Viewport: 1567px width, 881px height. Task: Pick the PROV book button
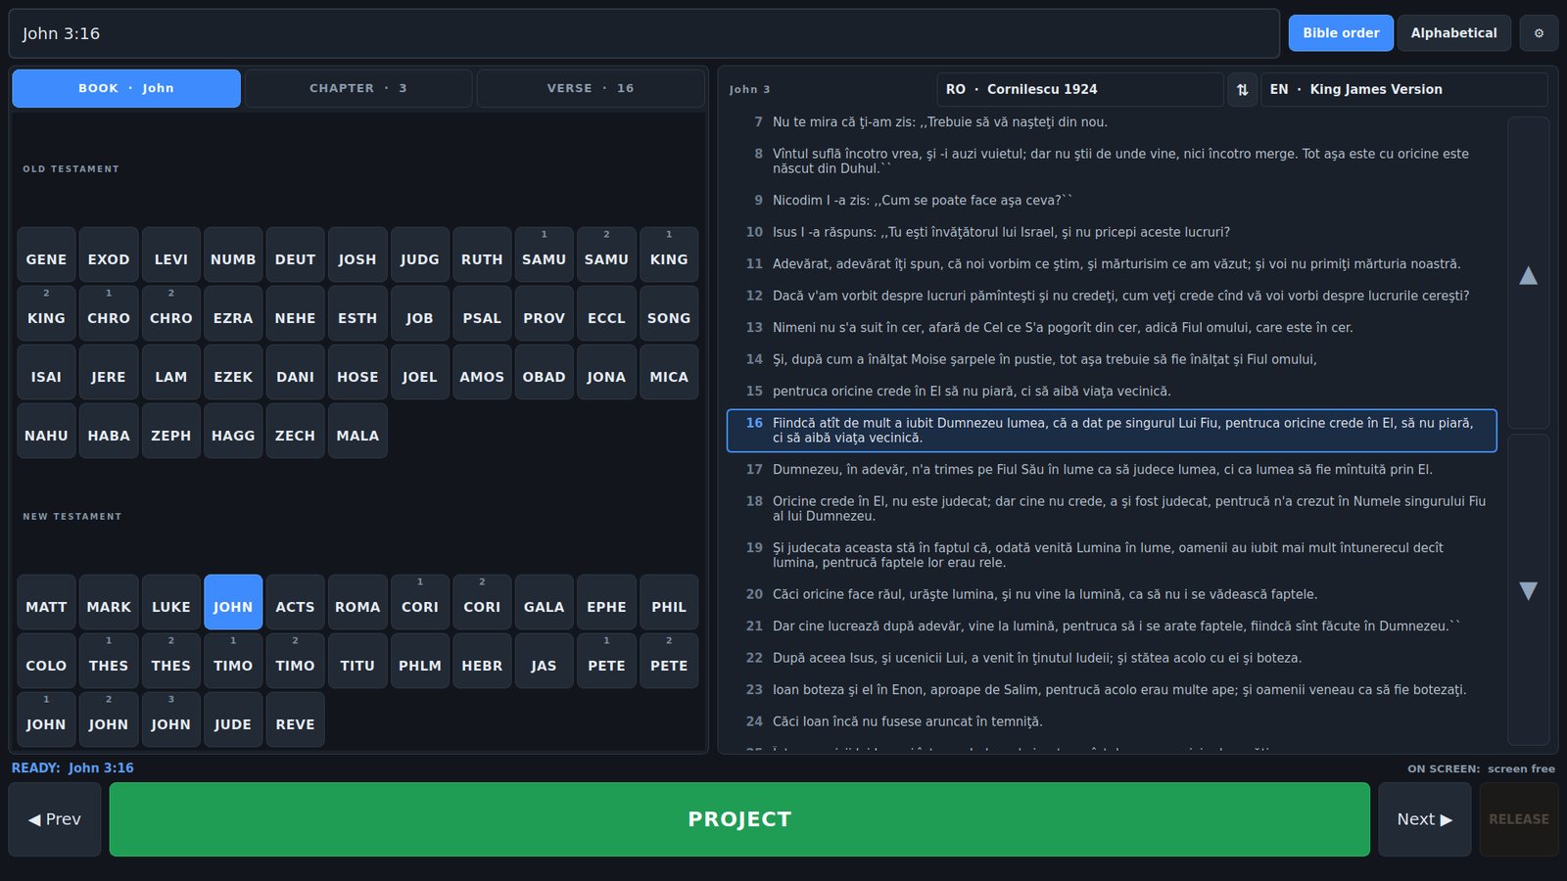(x=545, y=313)
